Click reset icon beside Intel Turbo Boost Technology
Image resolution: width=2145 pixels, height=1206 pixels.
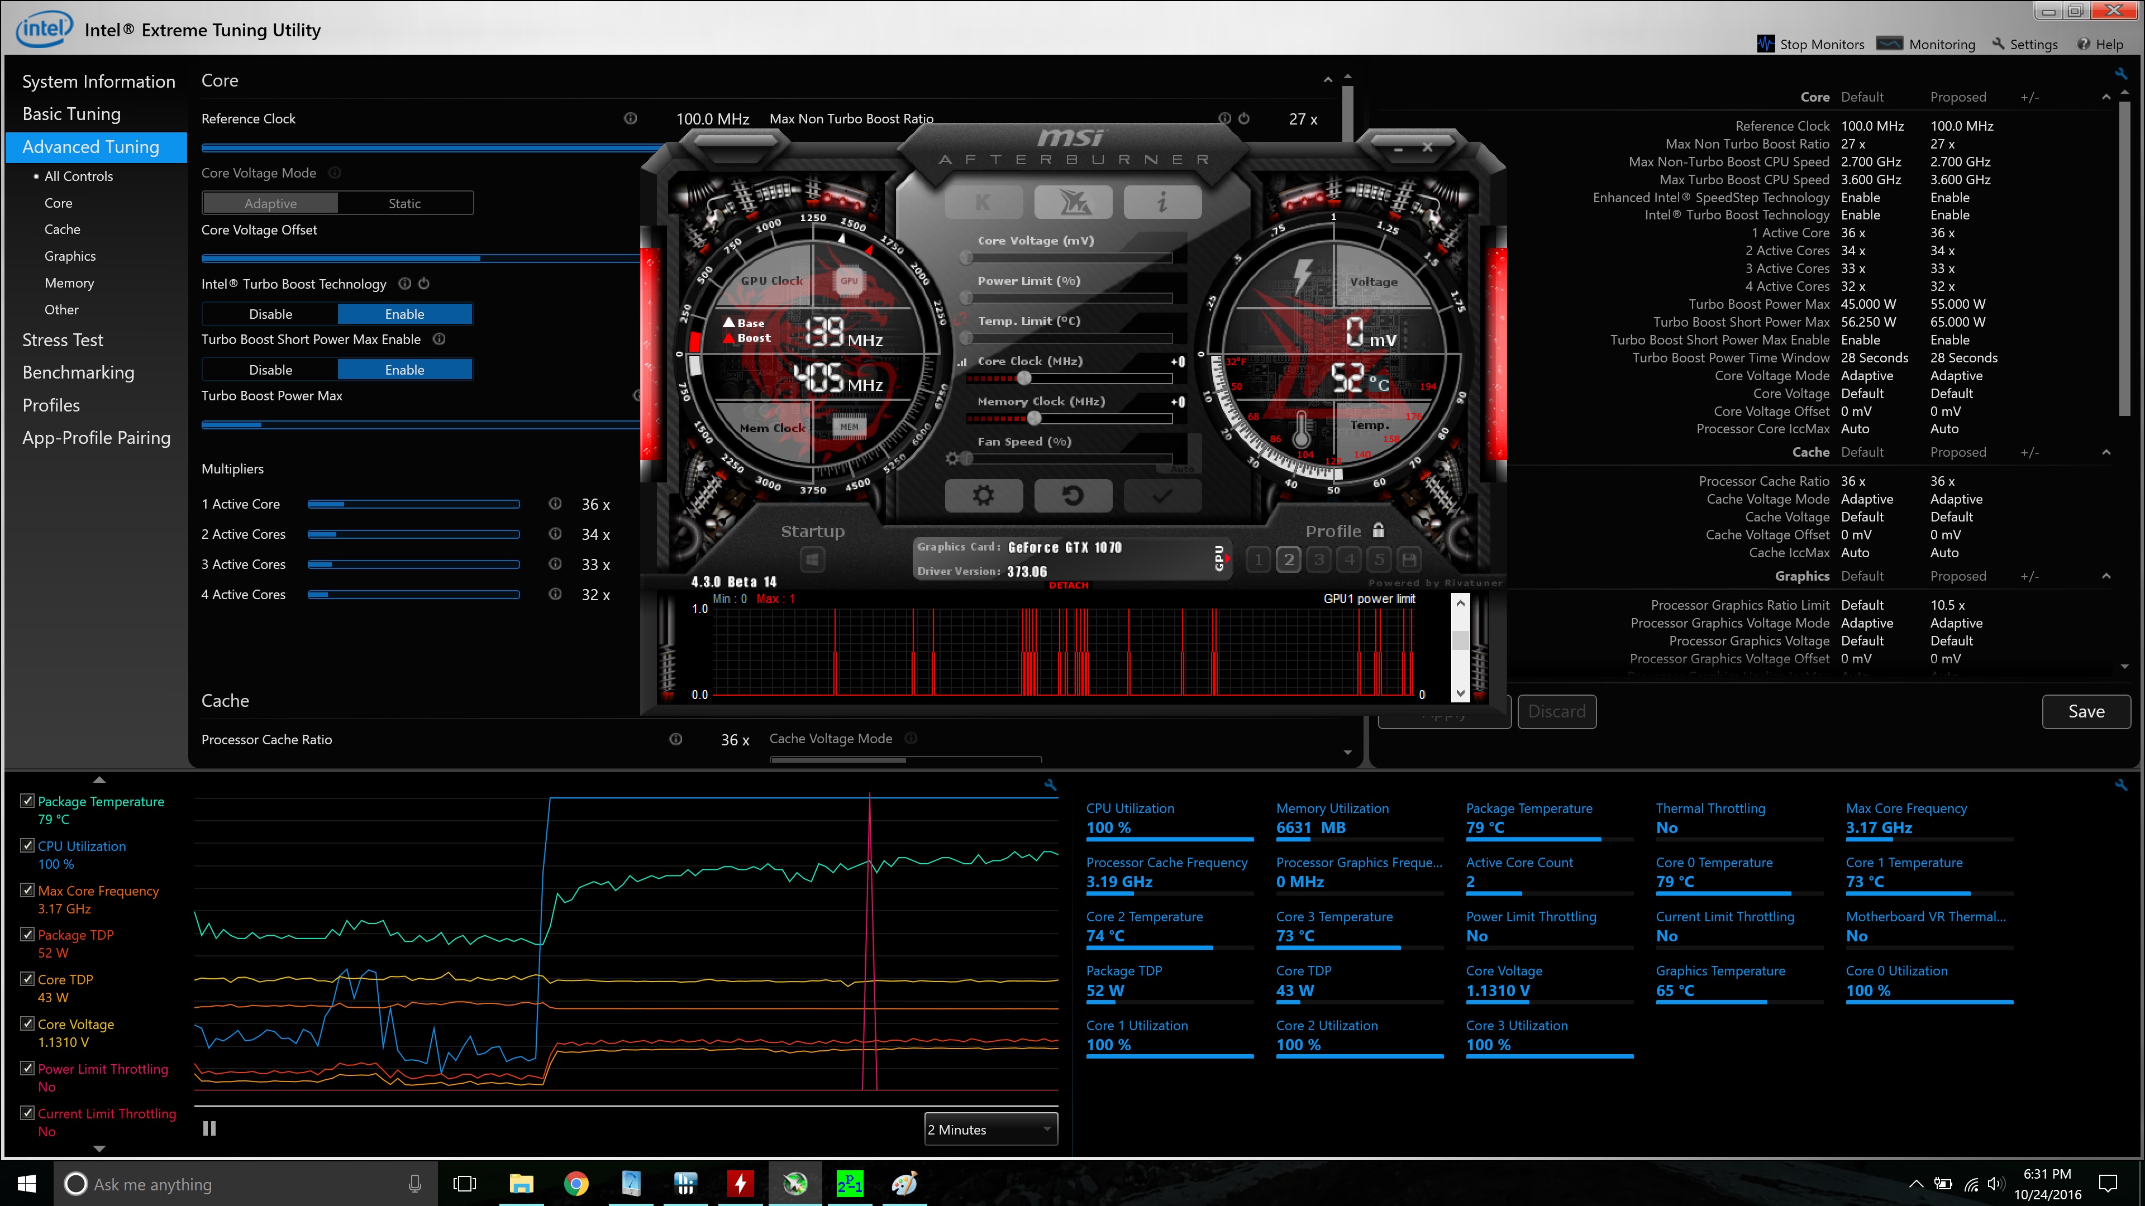click(x=424, y=284)
